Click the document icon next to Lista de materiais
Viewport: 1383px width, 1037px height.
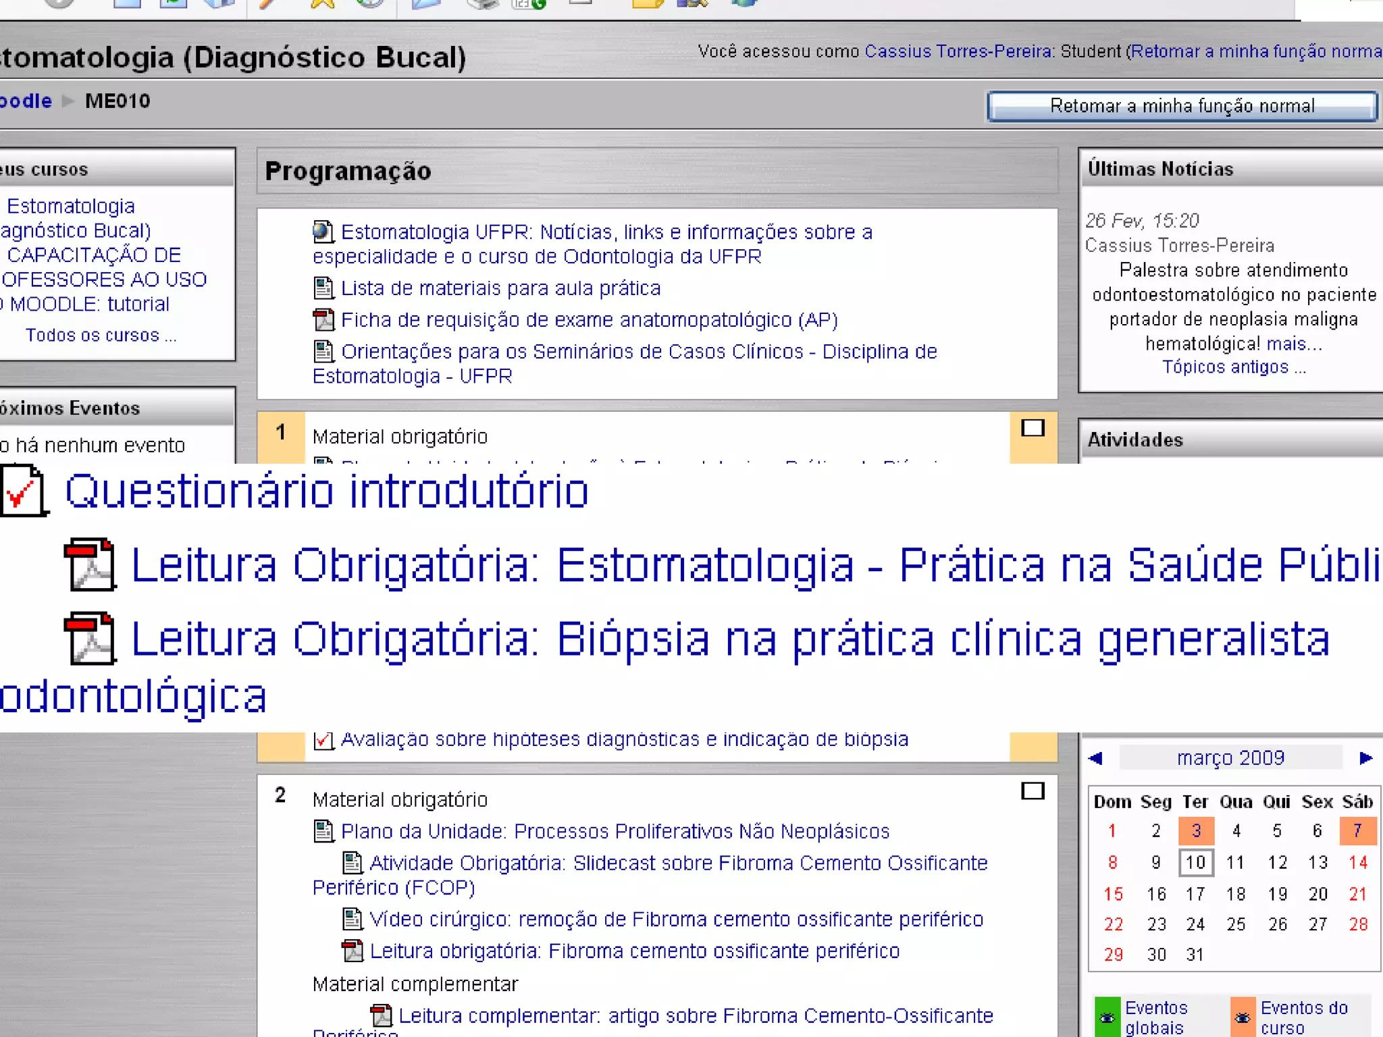(x=323, y=288)
